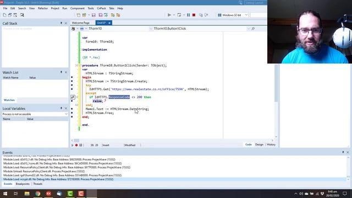Screen dimensions: 352x198
Task: Save the current unit with Save icon
Action: [x=94, y=15]
